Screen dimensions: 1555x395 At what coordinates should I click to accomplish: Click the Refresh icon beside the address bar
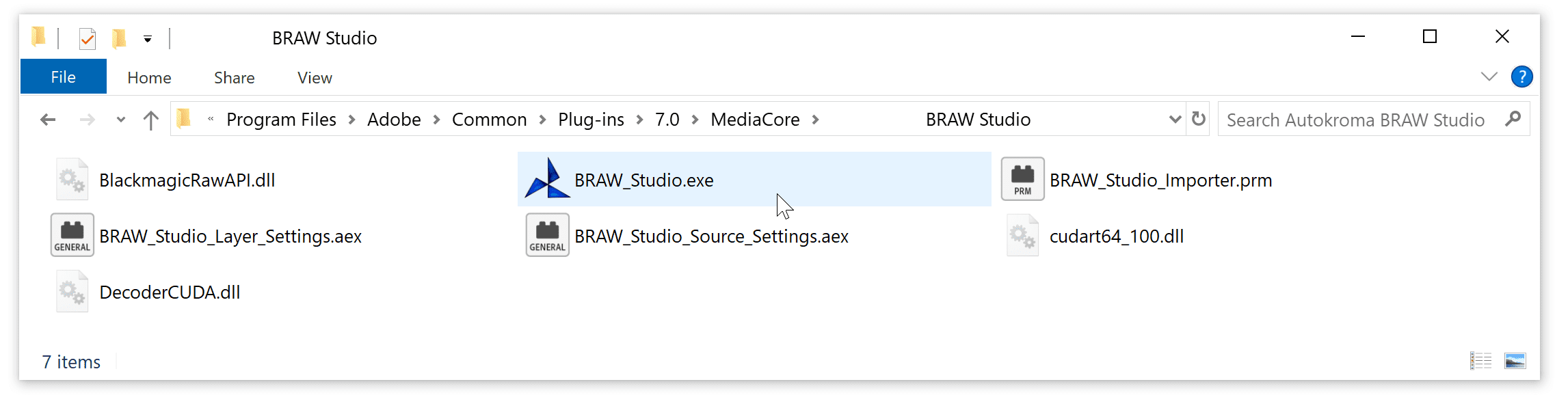coord(1198,119)
